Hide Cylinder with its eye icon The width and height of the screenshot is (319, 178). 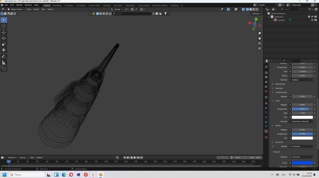pos(312,20)
